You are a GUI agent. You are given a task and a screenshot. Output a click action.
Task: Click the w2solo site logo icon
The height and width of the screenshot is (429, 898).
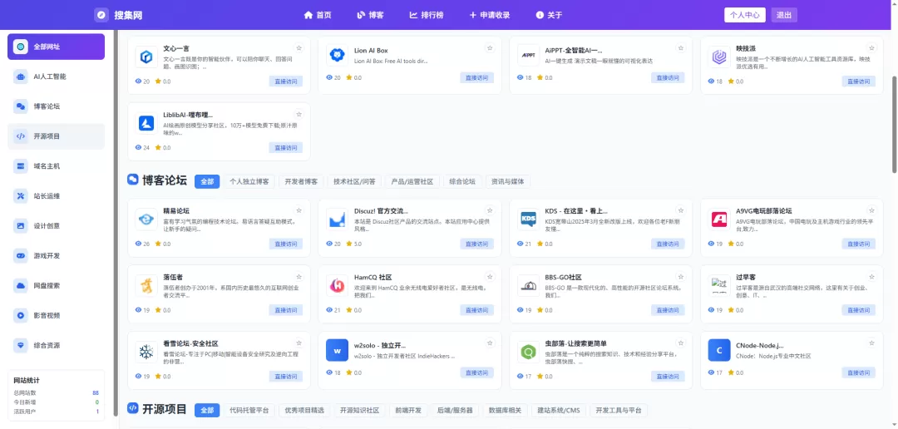337,351
